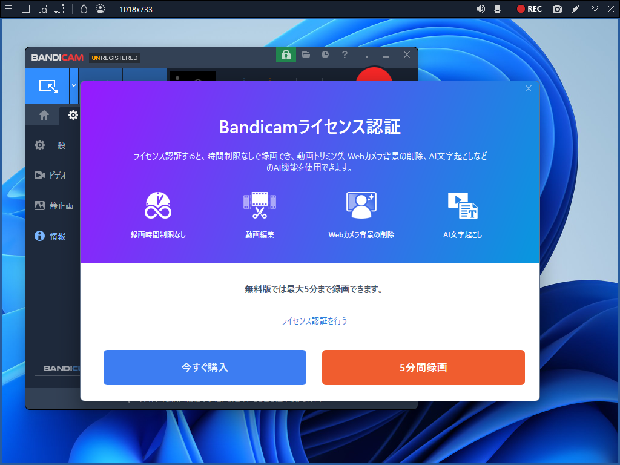The image size is (620, 465).
Task: Open the 情報 information section
Action: click(x=50, y=236)
